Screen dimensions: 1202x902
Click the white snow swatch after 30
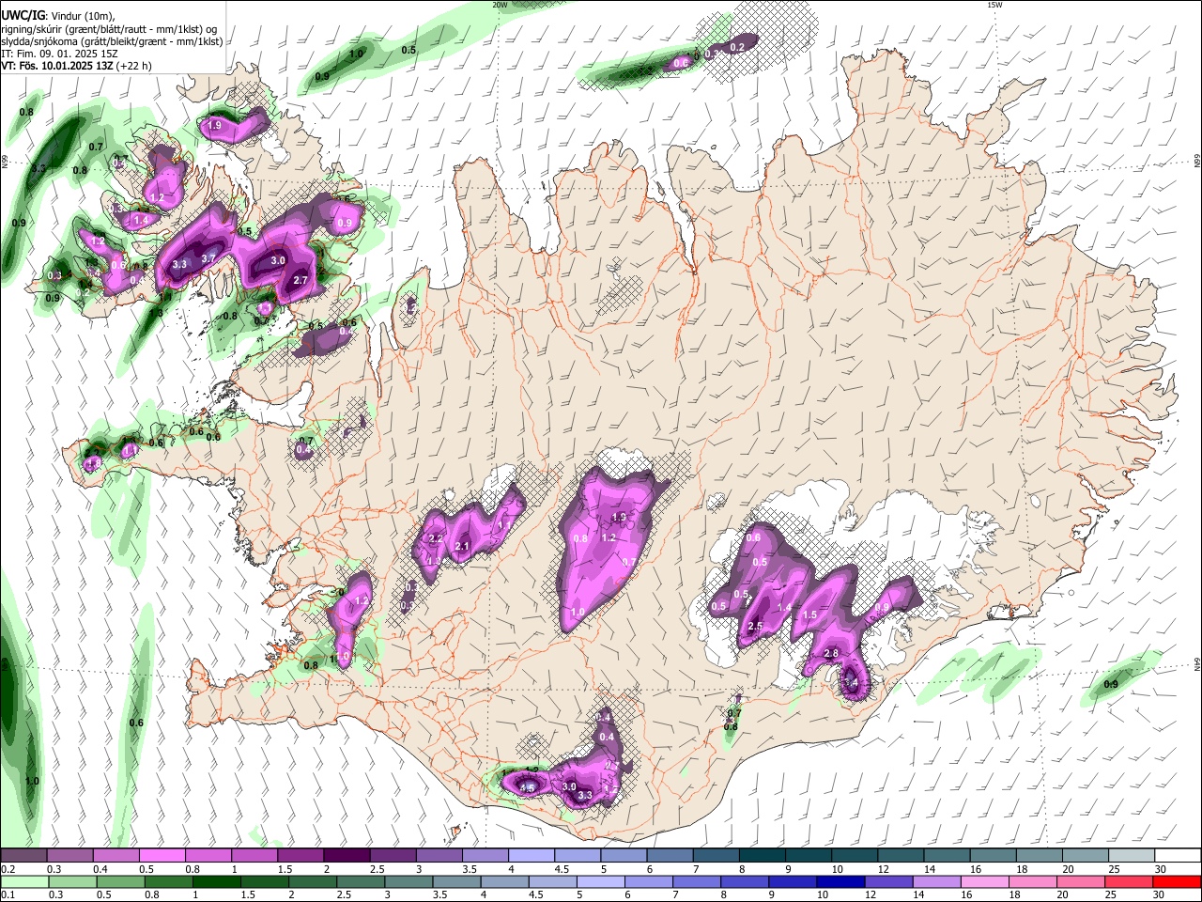(1178, 856)
